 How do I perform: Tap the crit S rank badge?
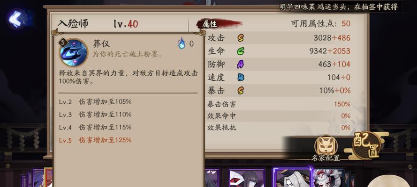(x=241, y=91)
